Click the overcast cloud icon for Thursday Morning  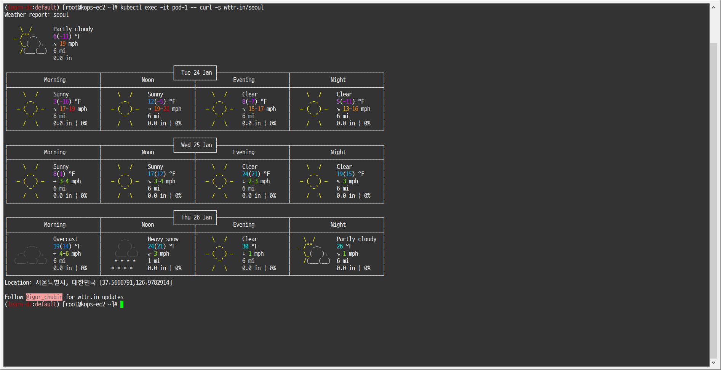point(30,253)
